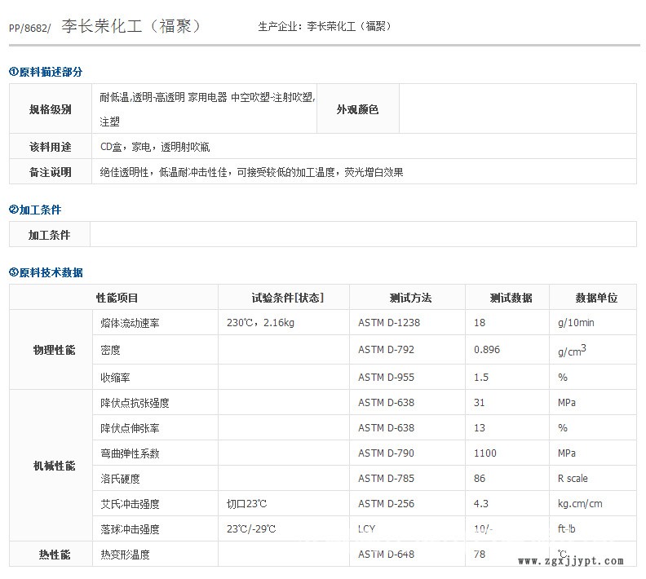Click the ASTM D-790 test method

coord(386,453)
